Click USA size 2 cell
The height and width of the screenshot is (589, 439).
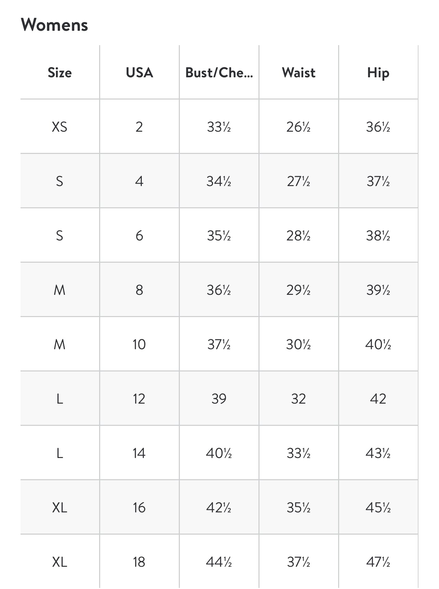(x=139, y=127)
